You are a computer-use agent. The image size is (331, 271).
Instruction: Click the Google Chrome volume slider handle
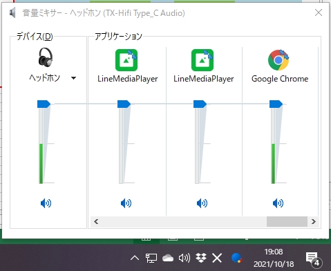click(276, 104)
